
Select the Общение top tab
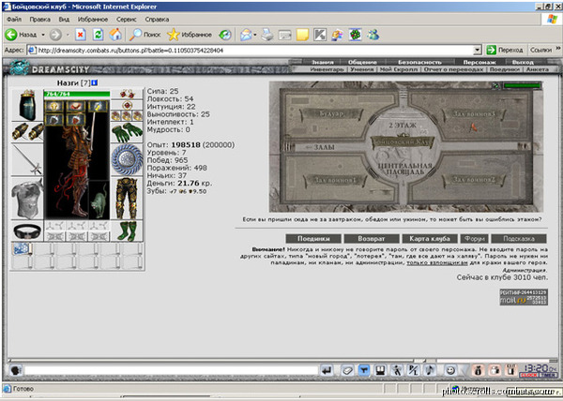coord(362,62)
